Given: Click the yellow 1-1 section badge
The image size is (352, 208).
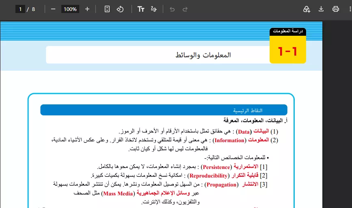Looking at the screenshot, I should 288,50.
